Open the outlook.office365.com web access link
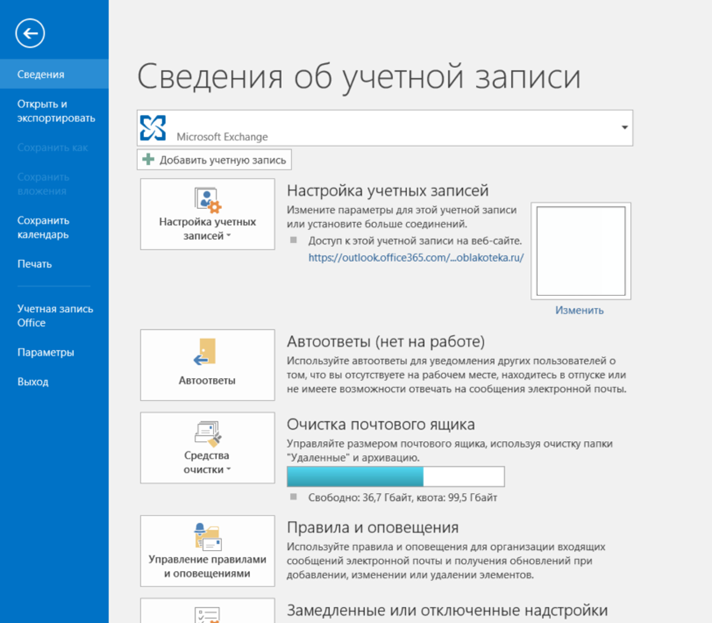Screen dimensions: 712x623 416,257
